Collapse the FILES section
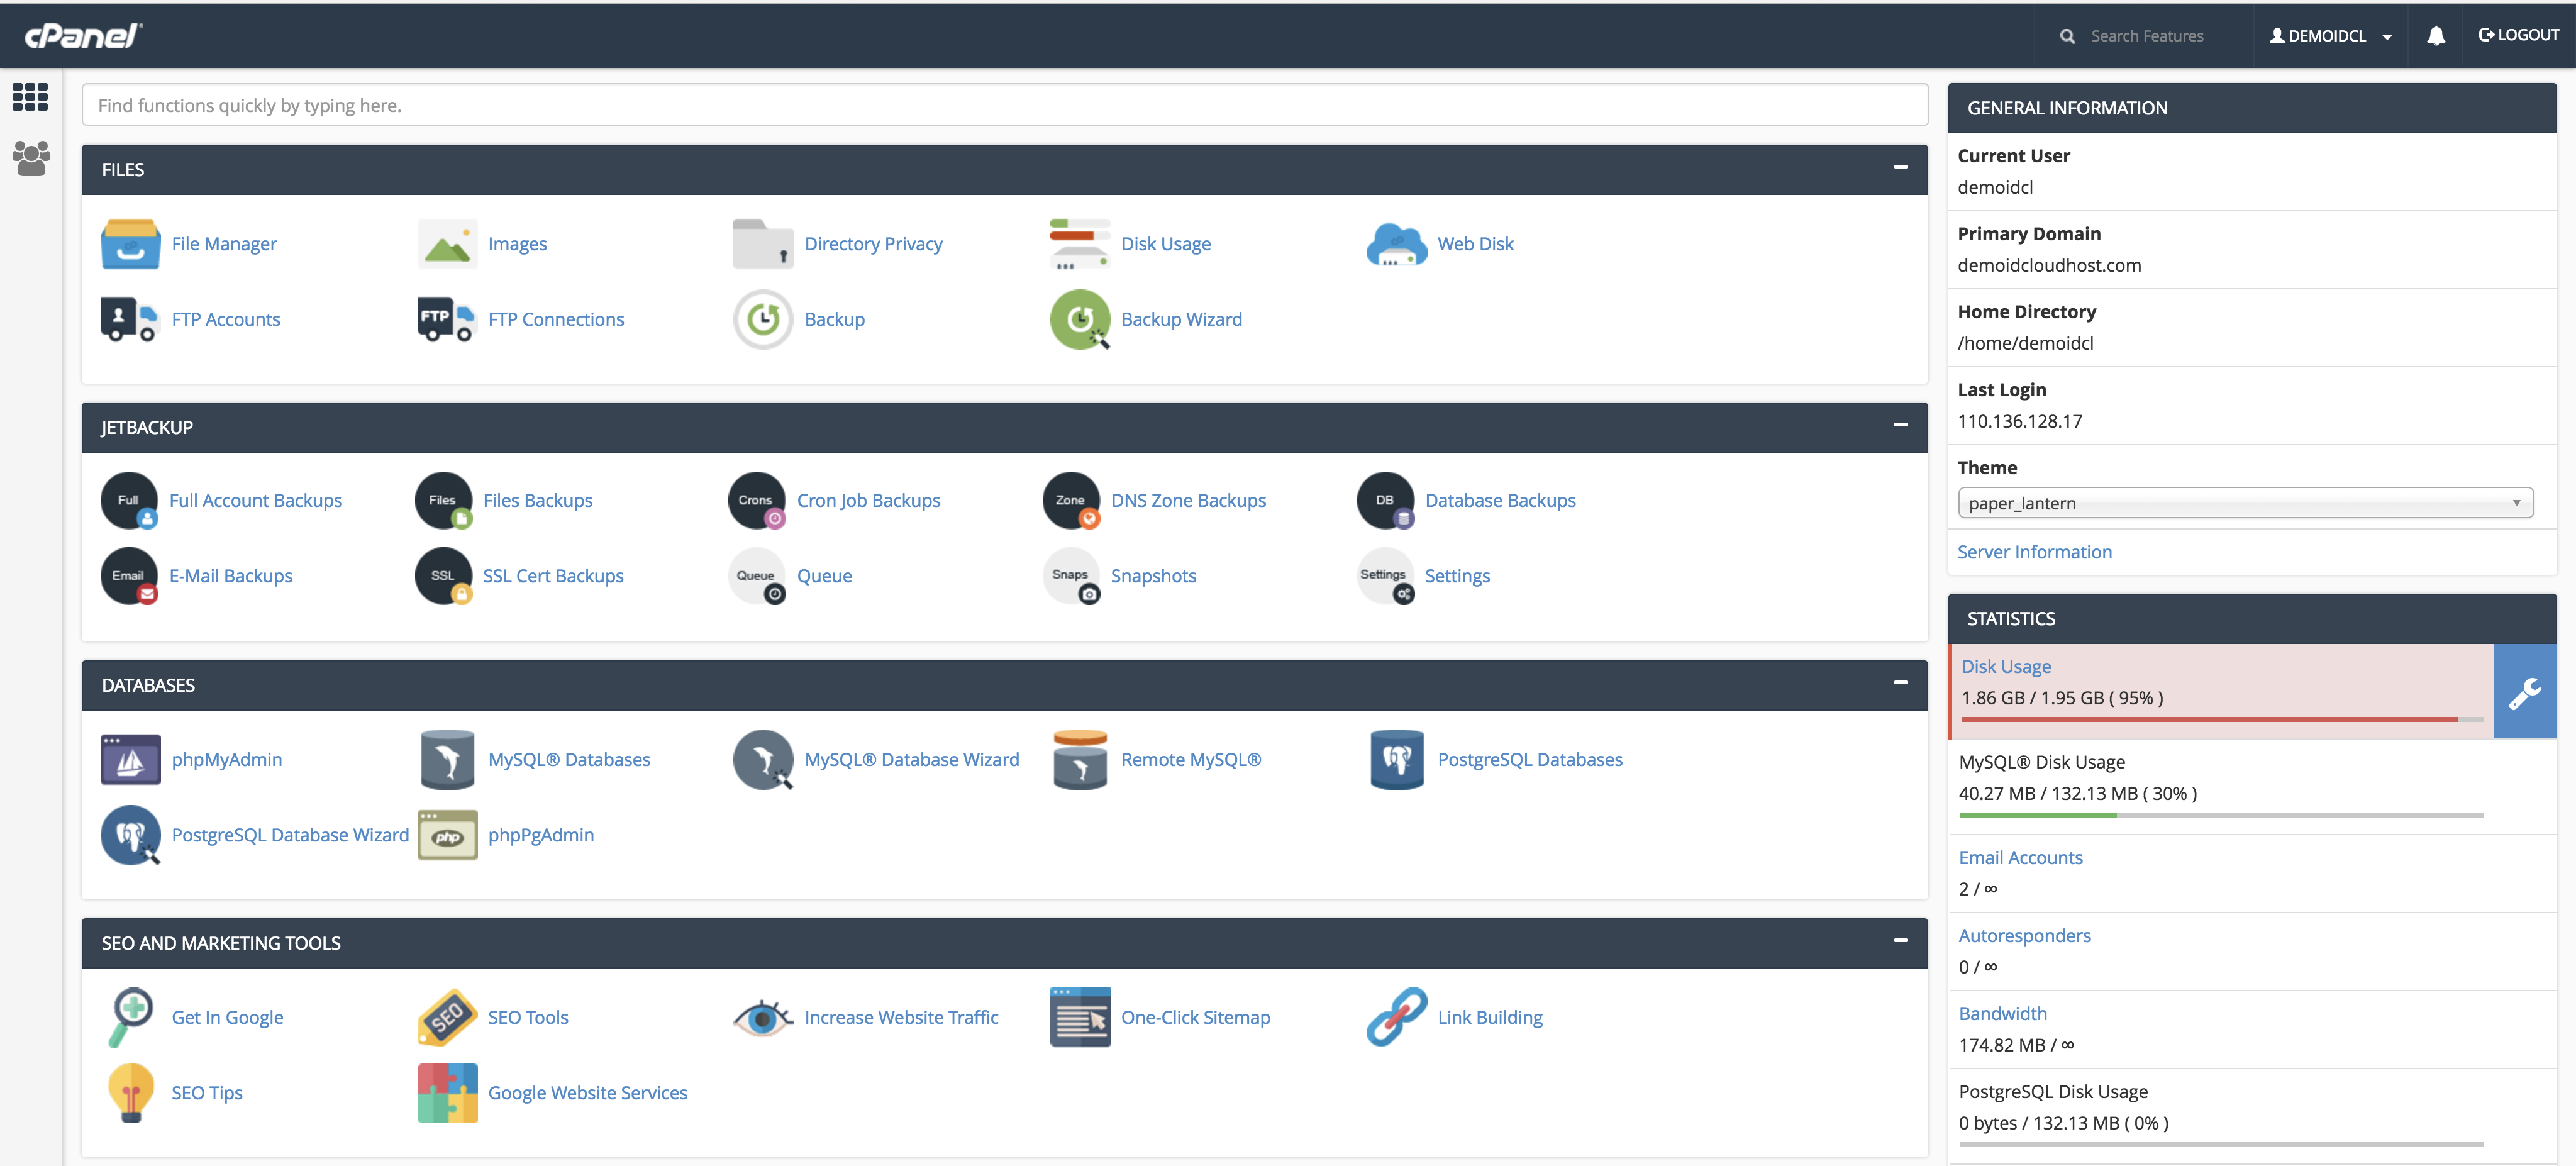The image size is (2576, 1166). coord(1901,168)
